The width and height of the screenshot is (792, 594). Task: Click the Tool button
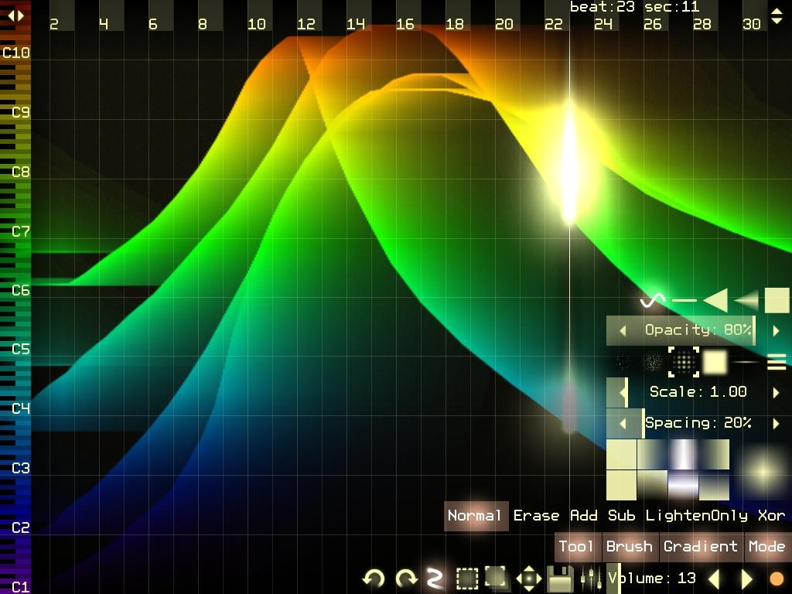(x=576, y=547)
